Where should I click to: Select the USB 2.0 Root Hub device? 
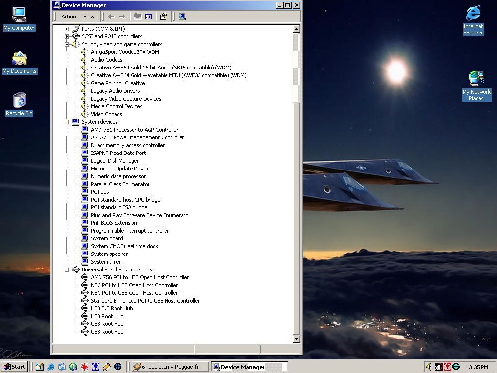click(x=111, y=308)
